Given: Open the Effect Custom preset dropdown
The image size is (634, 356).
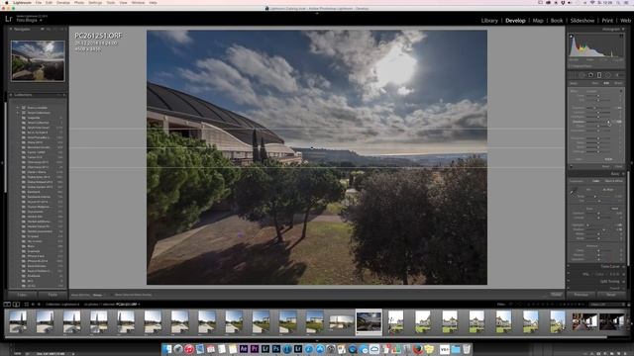Looking at the screenshot, I should (x=592, y=91).
